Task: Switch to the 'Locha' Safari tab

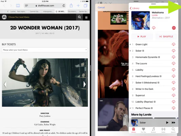Action: [13, 12]
